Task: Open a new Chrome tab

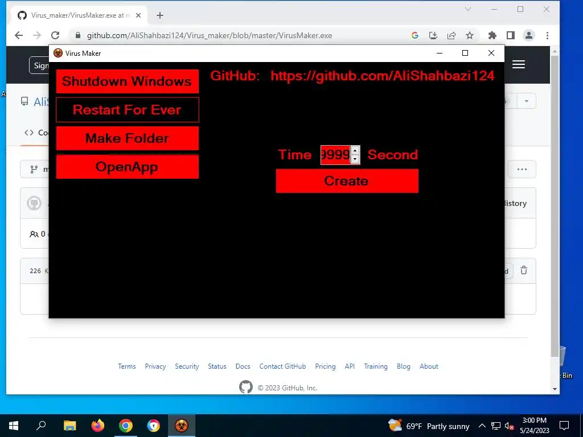Action: [x=160, y=15]
